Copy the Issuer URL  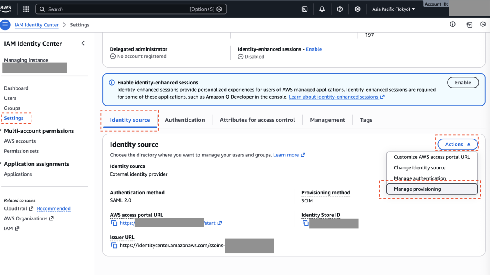[114, 245]
